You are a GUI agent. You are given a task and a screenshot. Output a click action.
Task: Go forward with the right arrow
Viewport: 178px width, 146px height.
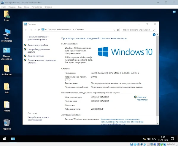pyautogui.click(x=31, y=30)
